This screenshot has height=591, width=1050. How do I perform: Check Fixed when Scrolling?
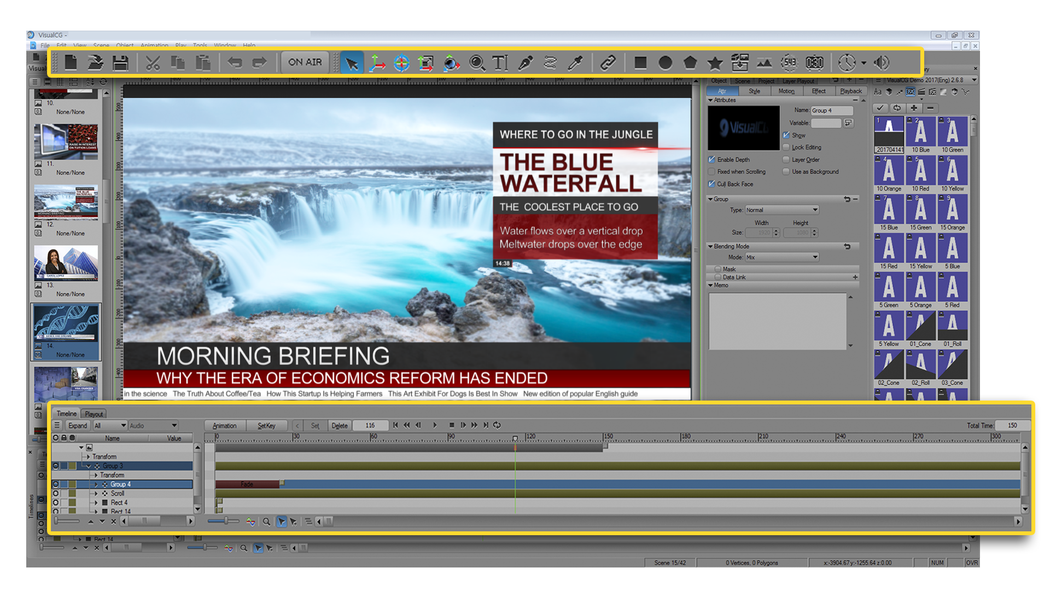(x=711, y=172)
